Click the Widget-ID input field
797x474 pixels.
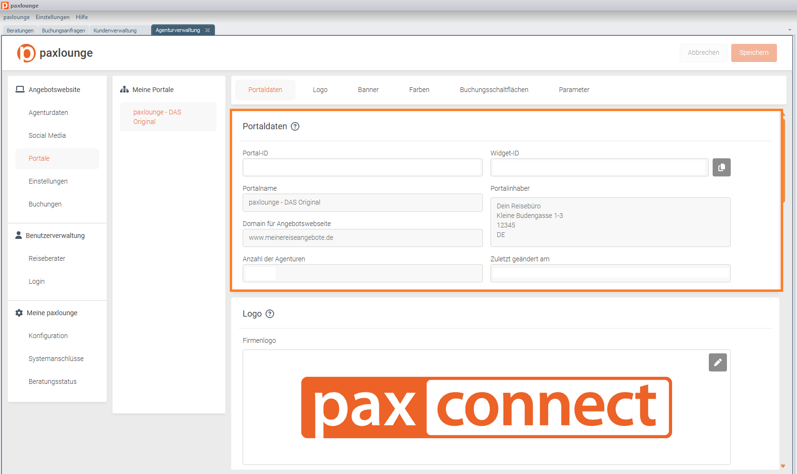pos(600,167)
